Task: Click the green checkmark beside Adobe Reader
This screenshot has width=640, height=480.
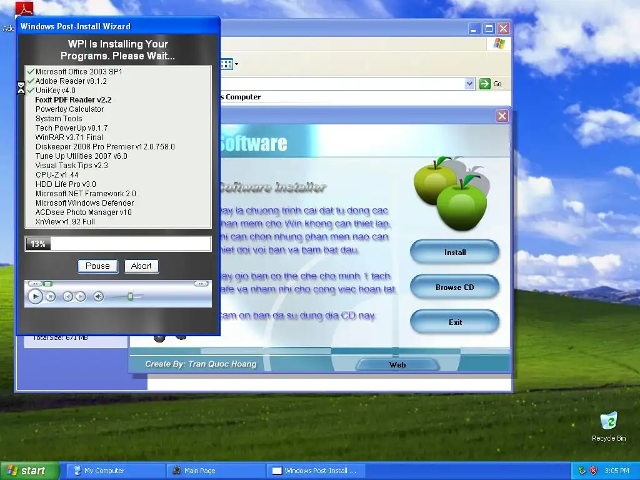Action: pyautogui.click(x=31, y=81)
